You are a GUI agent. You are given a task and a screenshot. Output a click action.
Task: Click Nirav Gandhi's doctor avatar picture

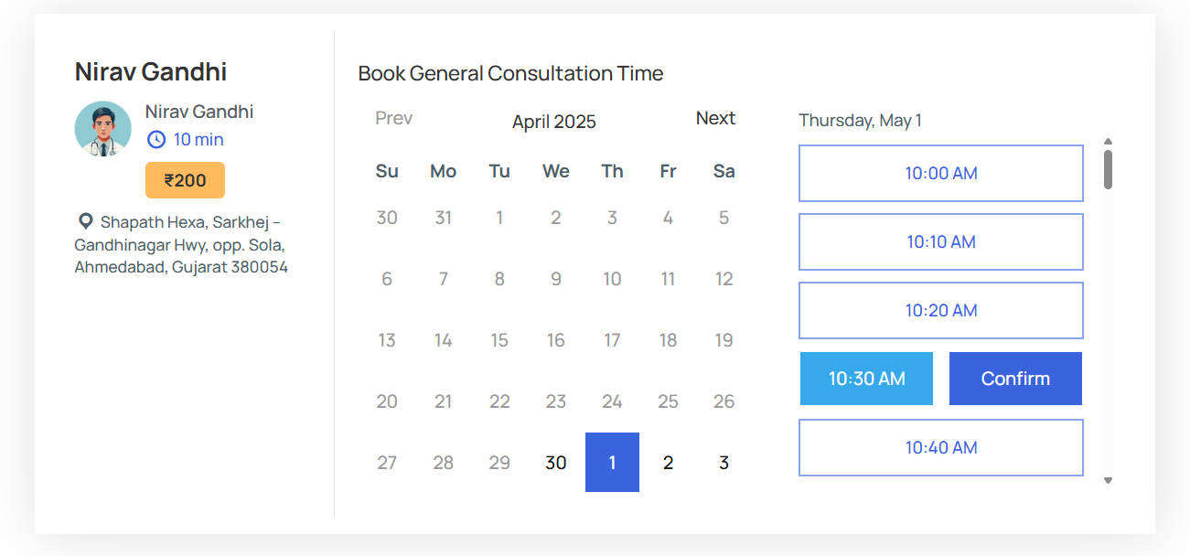(103, 129)
